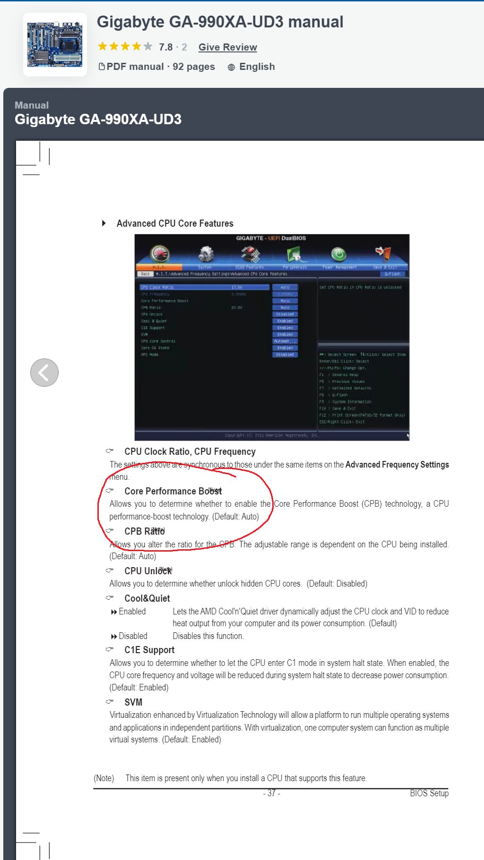Click the Core Performance Boost heading

pyautogui.click(x=173, y=491)
